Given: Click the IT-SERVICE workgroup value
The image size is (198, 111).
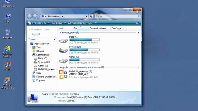Looking at the screenshot, I should pos(73,94).
